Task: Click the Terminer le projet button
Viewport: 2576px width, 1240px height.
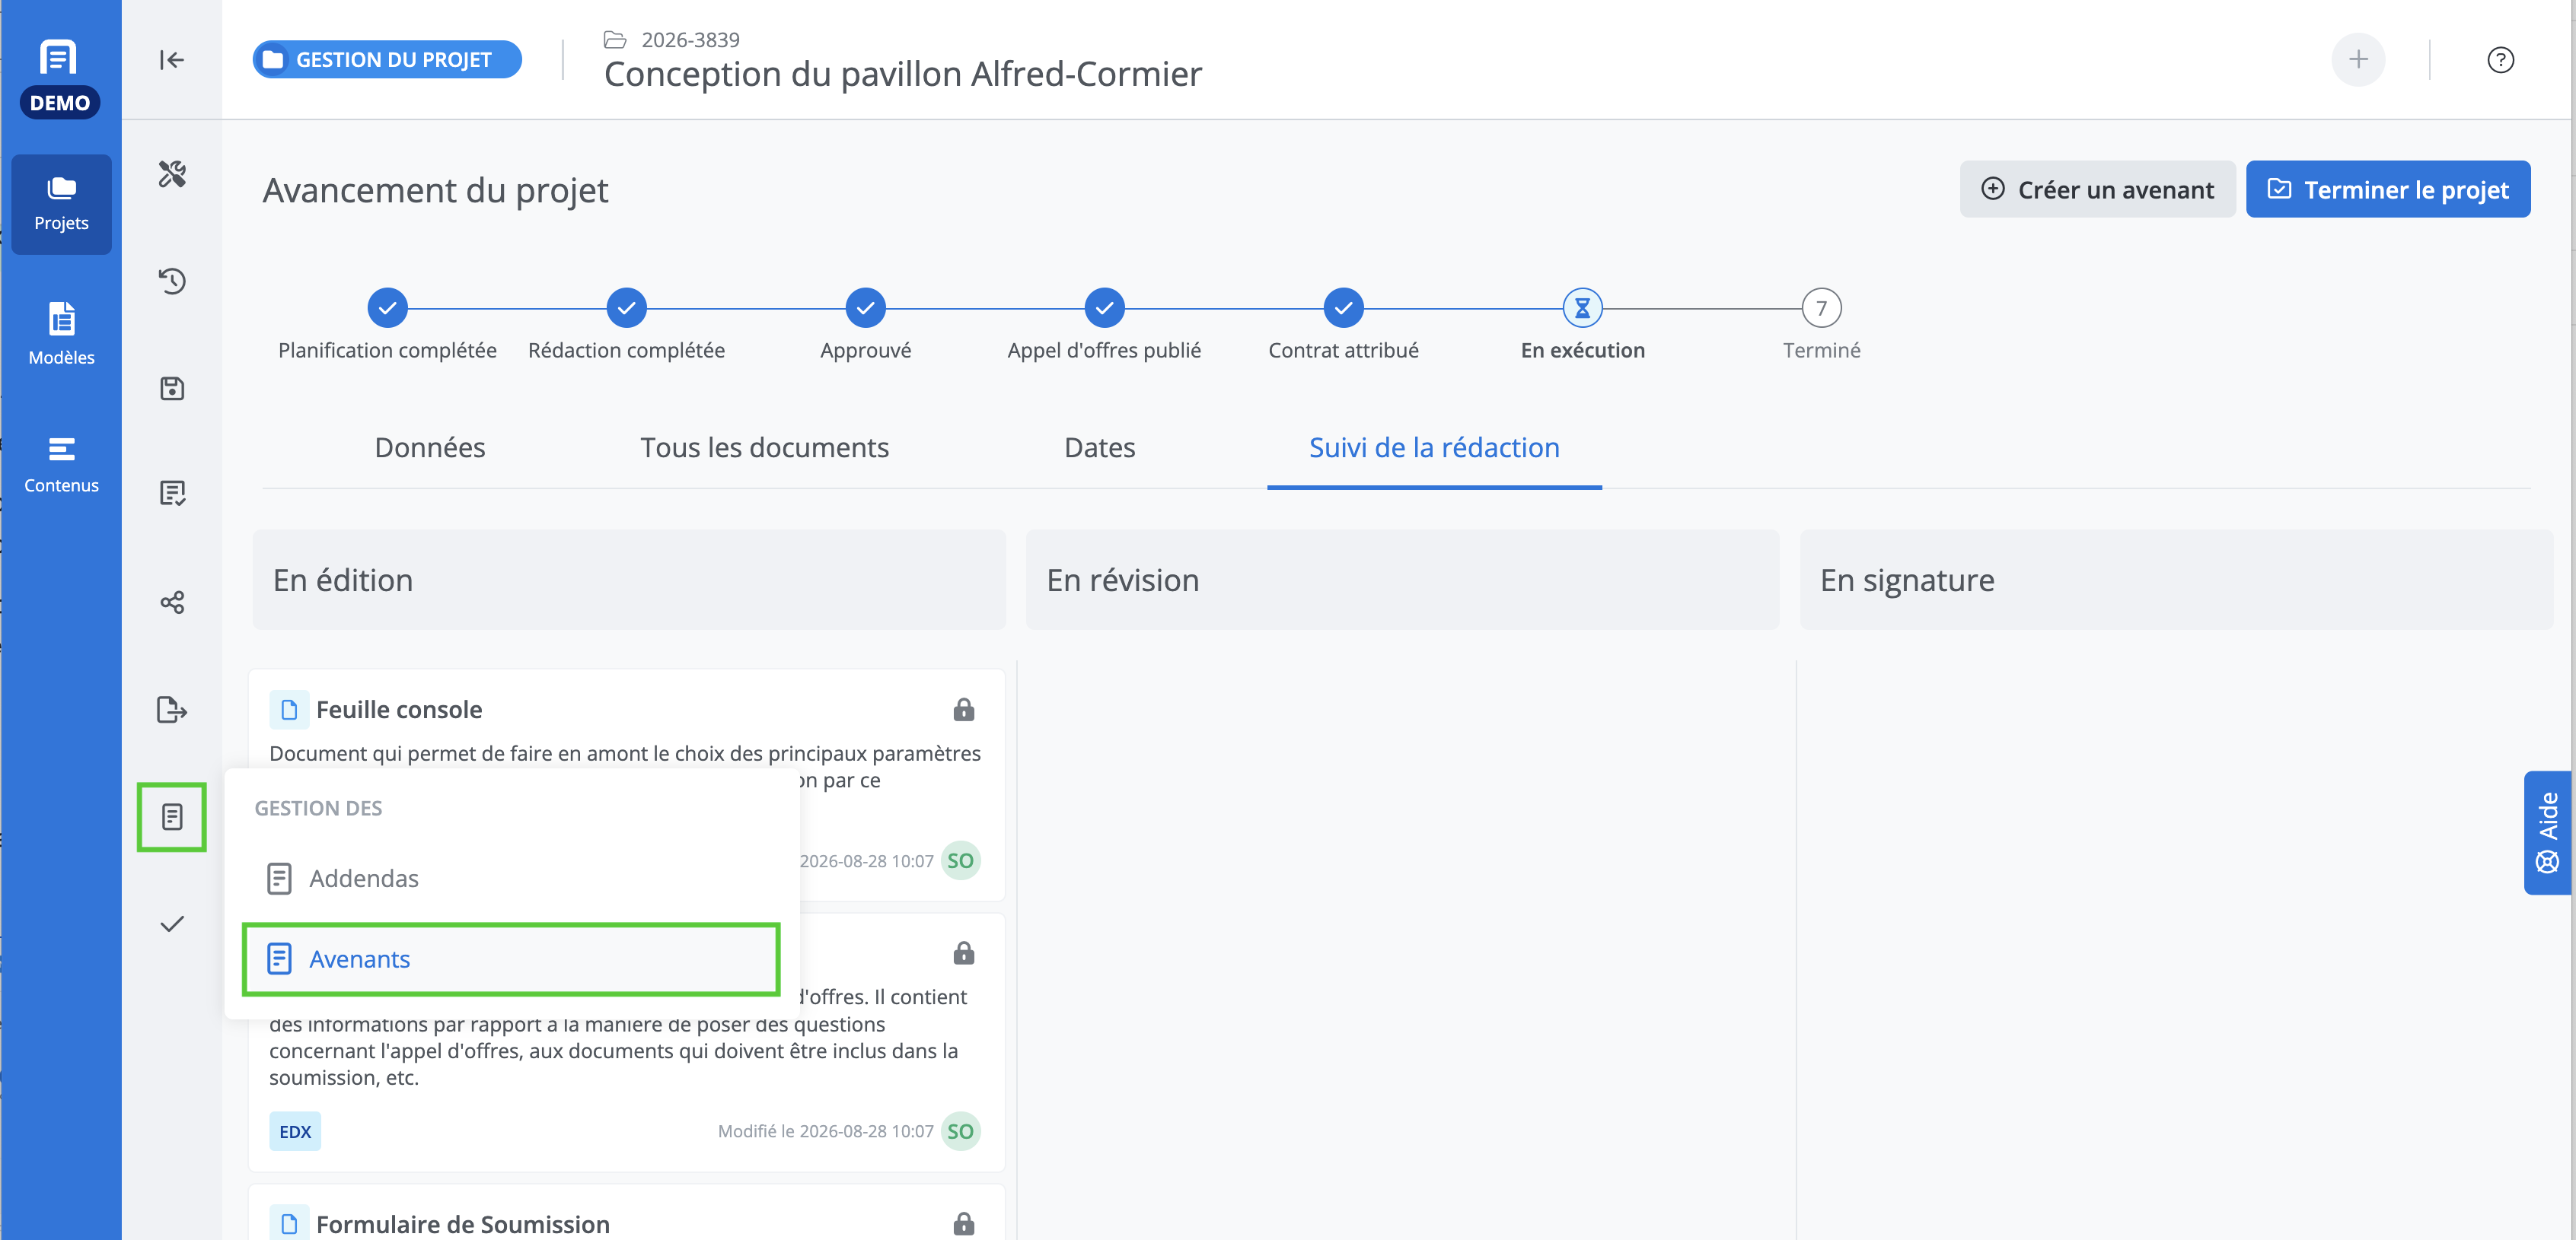Action: coord(2387,189)
